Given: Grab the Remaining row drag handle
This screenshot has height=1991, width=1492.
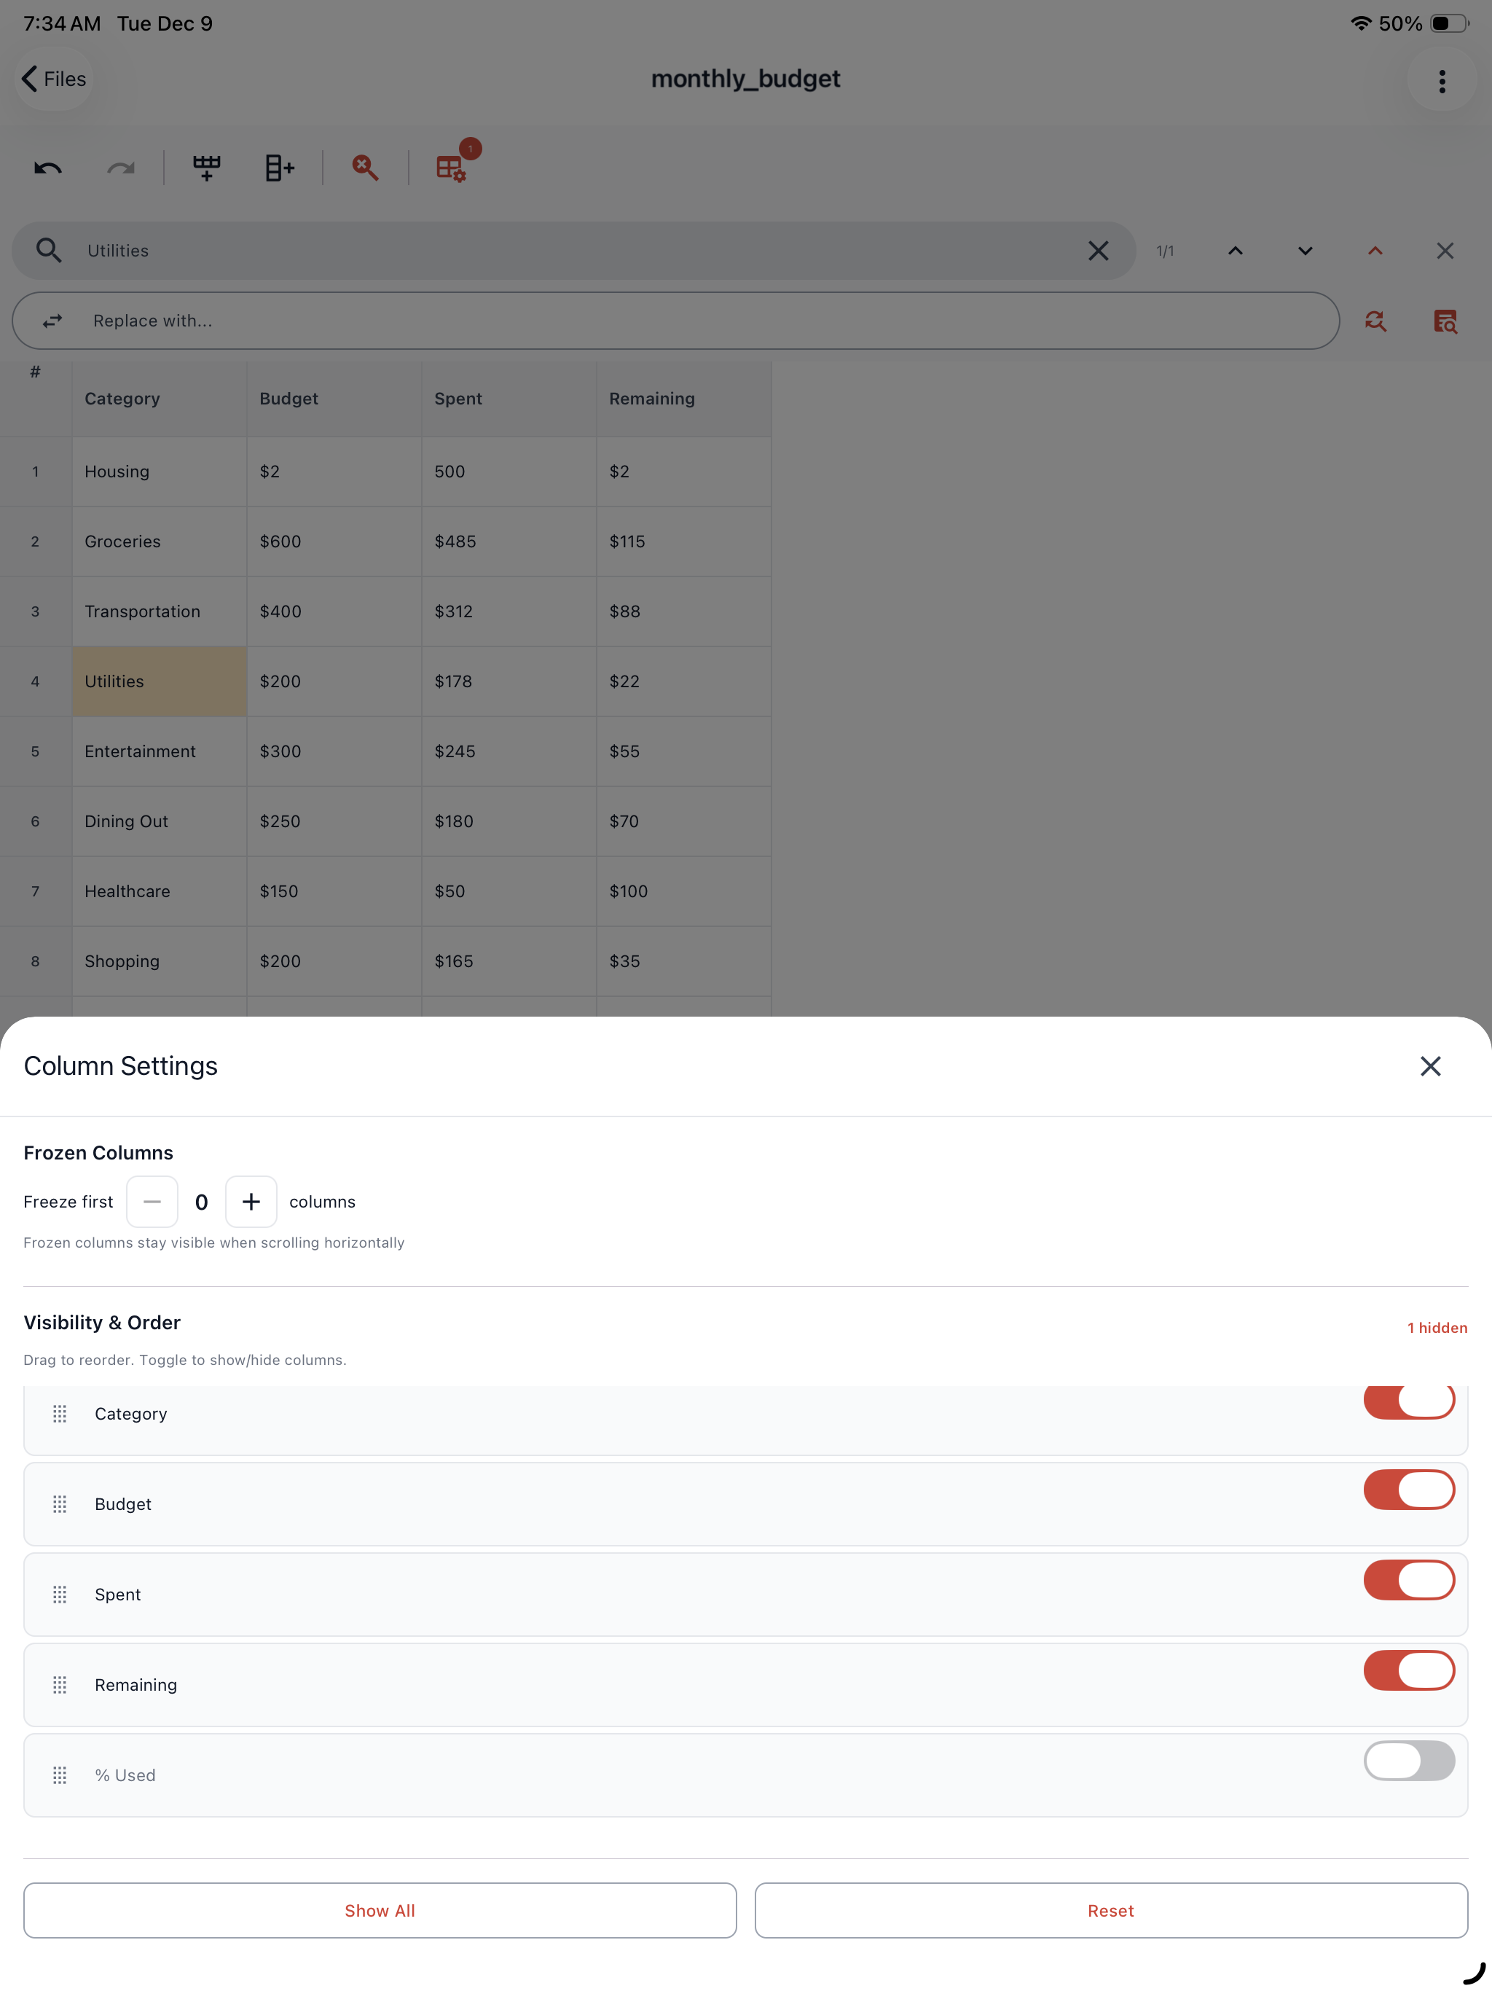Looking at the screenshot, I should coord(60,1685).
